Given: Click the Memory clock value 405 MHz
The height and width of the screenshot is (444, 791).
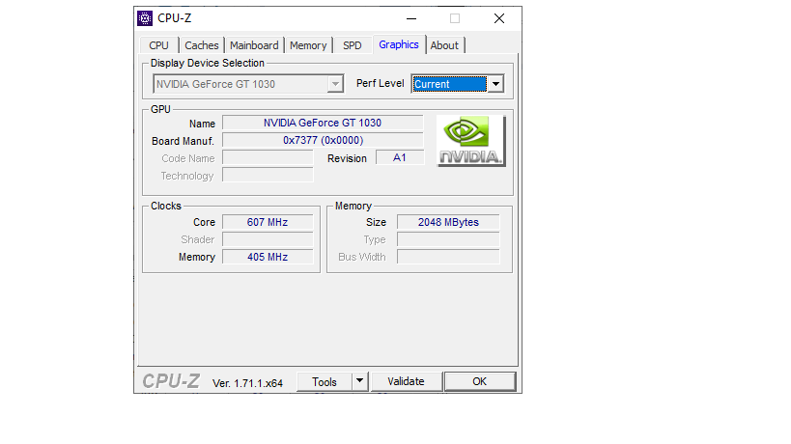Looking at the screenshot, I should coord(268,257).
